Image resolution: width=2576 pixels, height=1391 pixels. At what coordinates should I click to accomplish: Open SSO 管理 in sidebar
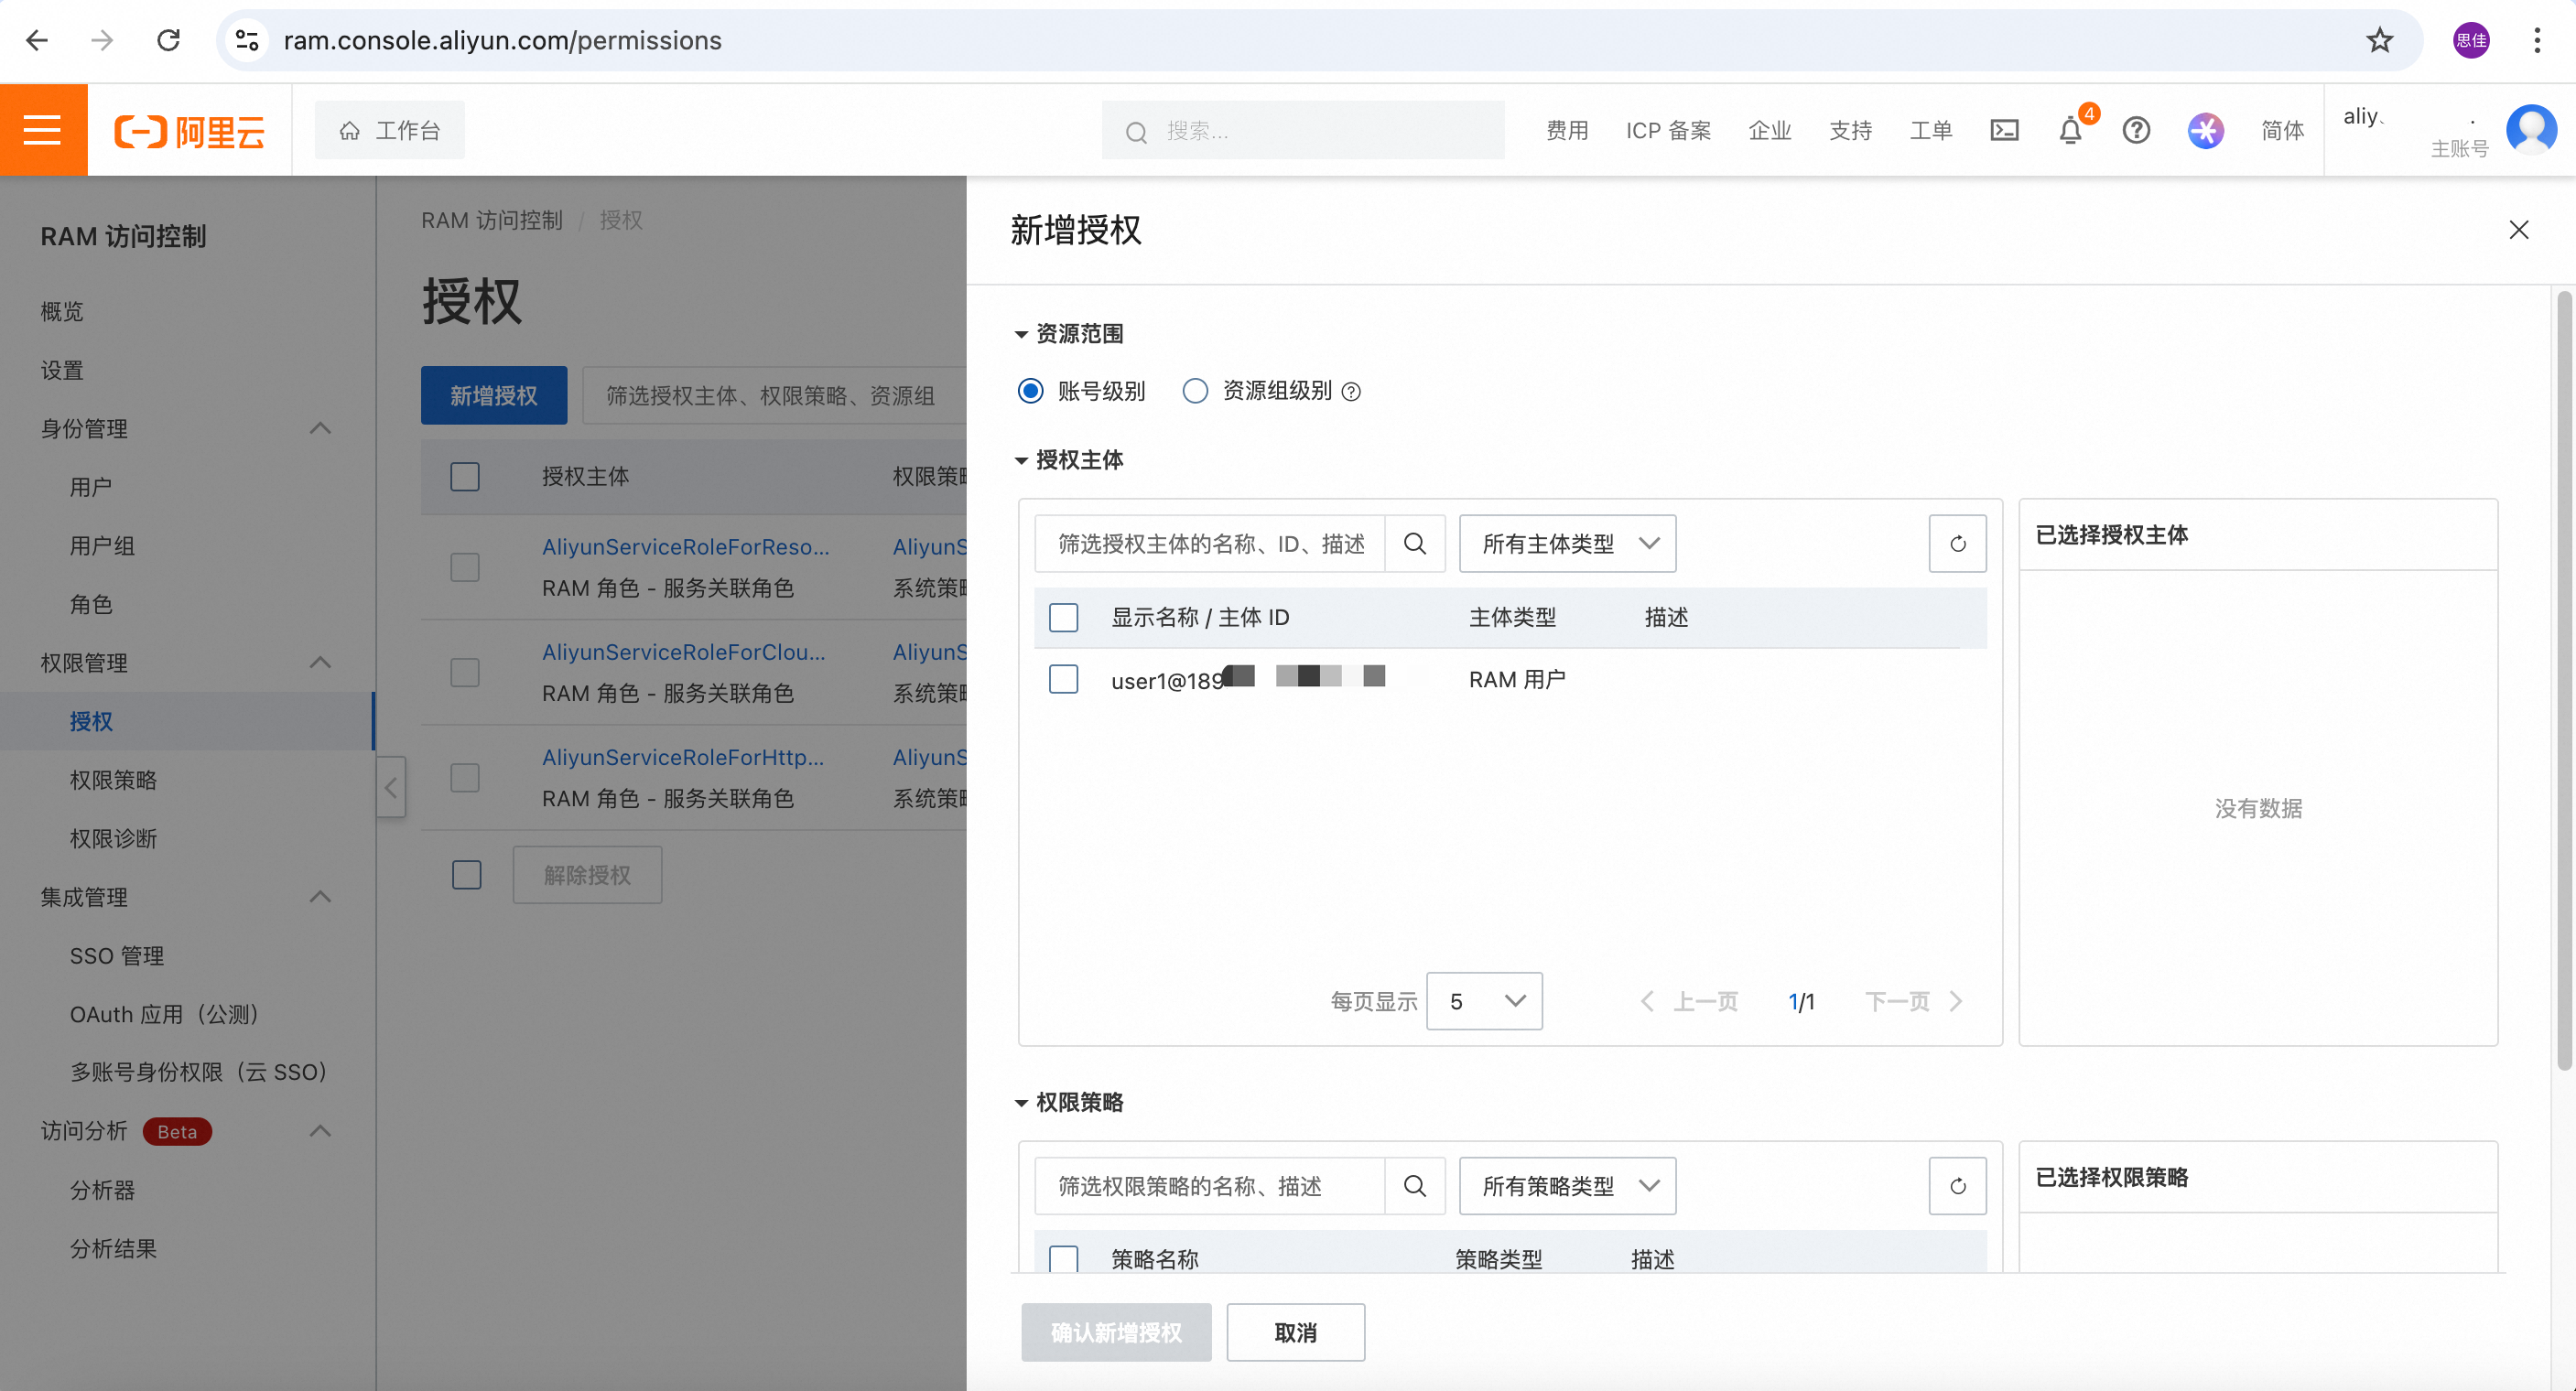click(x=117, y=955)
